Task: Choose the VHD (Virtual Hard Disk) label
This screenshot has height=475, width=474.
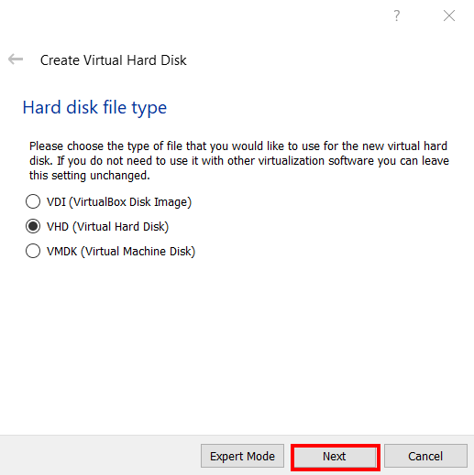Action: (107, 227)
